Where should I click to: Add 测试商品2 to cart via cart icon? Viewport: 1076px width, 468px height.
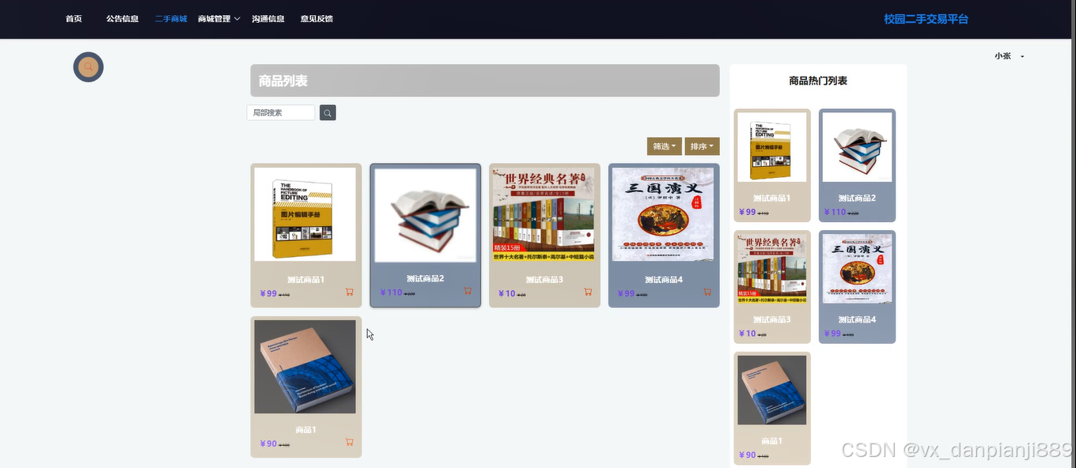(x=468, y=291)
